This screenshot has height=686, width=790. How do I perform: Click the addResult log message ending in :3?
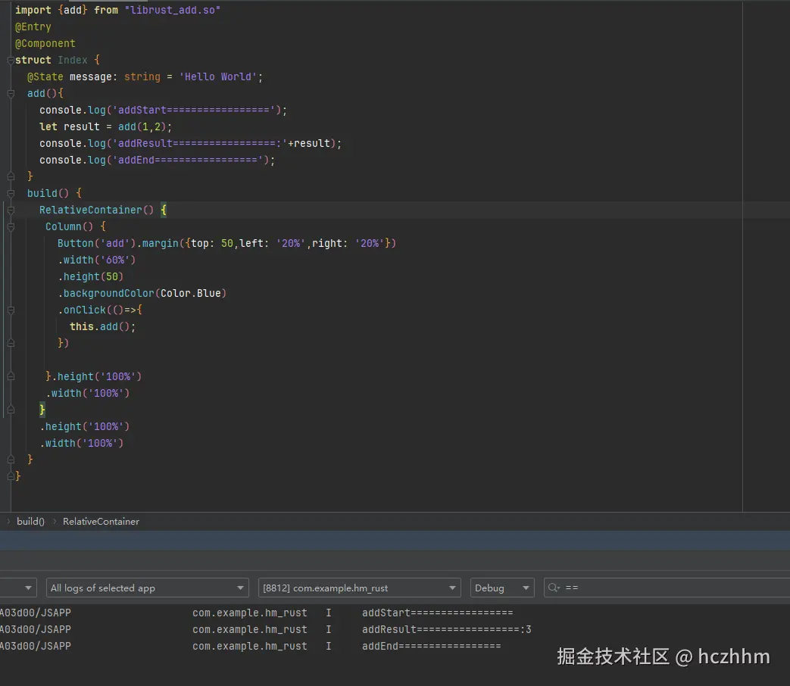click(x=446, y=629)
